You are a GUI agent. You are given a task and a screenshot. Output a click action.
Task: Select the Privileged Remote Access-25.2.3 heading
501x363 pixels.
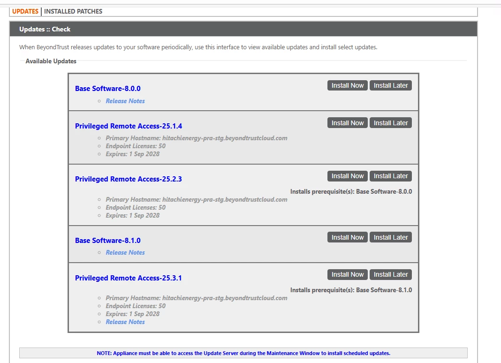pos(129,179)
